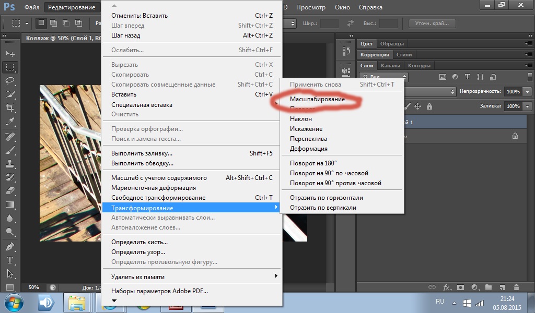Add a layer mask
Image resolution: width=535 pixels, height=313 pixels.
click(460, 287)
